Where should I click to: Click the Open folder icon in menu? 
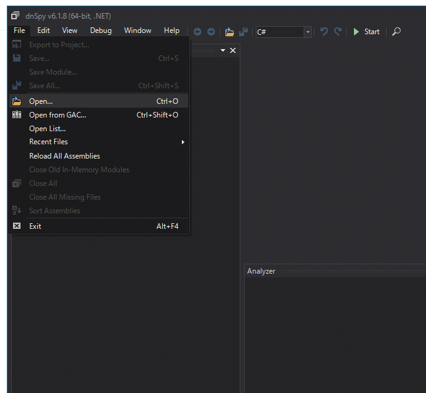(x=17, y=101)
